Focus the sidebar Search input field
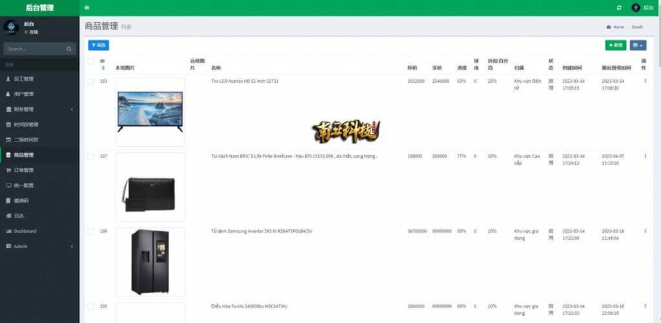Image resolution: width=661 pixels, height=323 pixels. tap(34, 49)
